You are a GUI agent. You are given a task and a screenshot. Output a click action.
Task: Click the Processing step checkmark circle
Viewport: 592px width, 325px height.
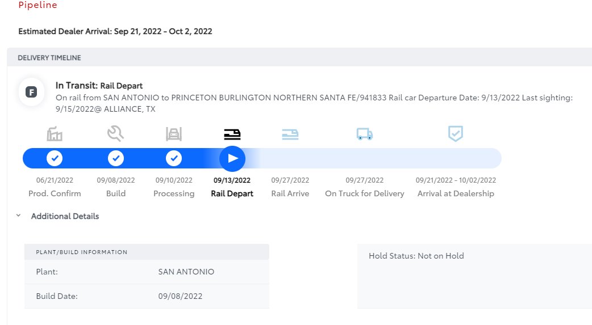(174, 158)
